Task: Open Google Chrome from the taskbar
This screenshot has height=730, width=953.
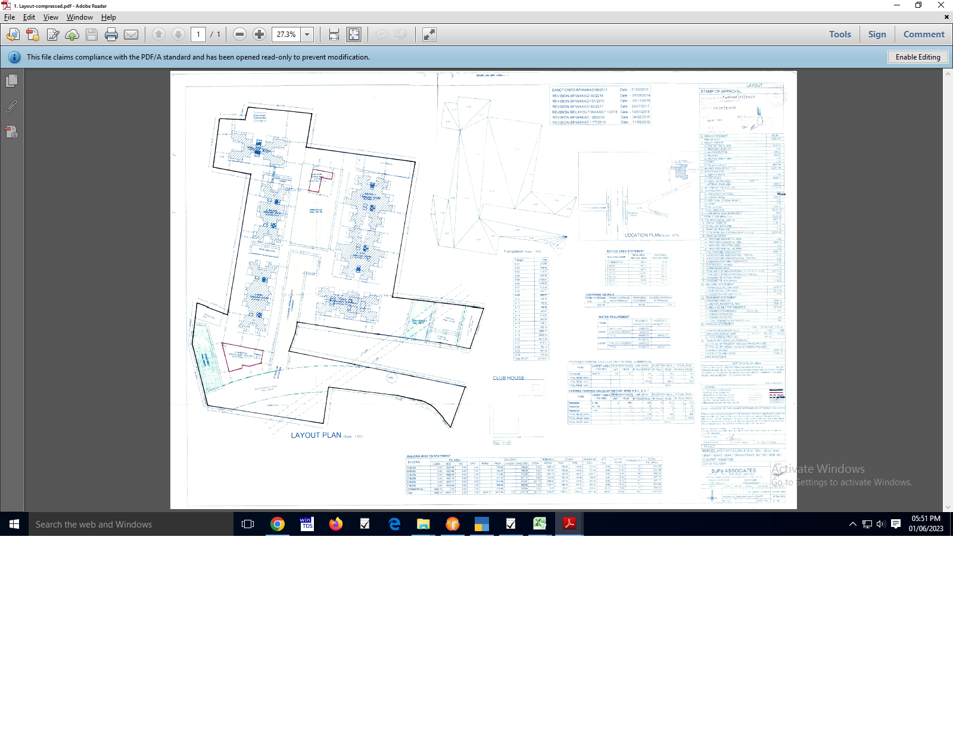Action: tap(278, 524)
